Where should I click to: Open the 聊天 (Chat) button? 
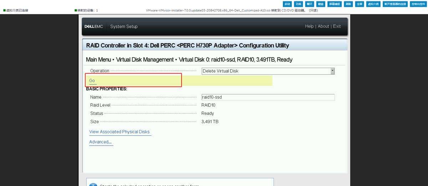point(310,4)
